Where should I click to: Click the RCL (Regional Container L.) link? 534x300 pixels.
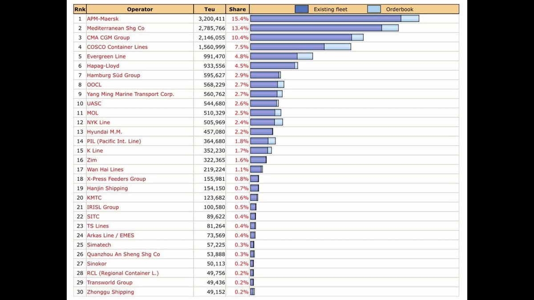(123, 273)
